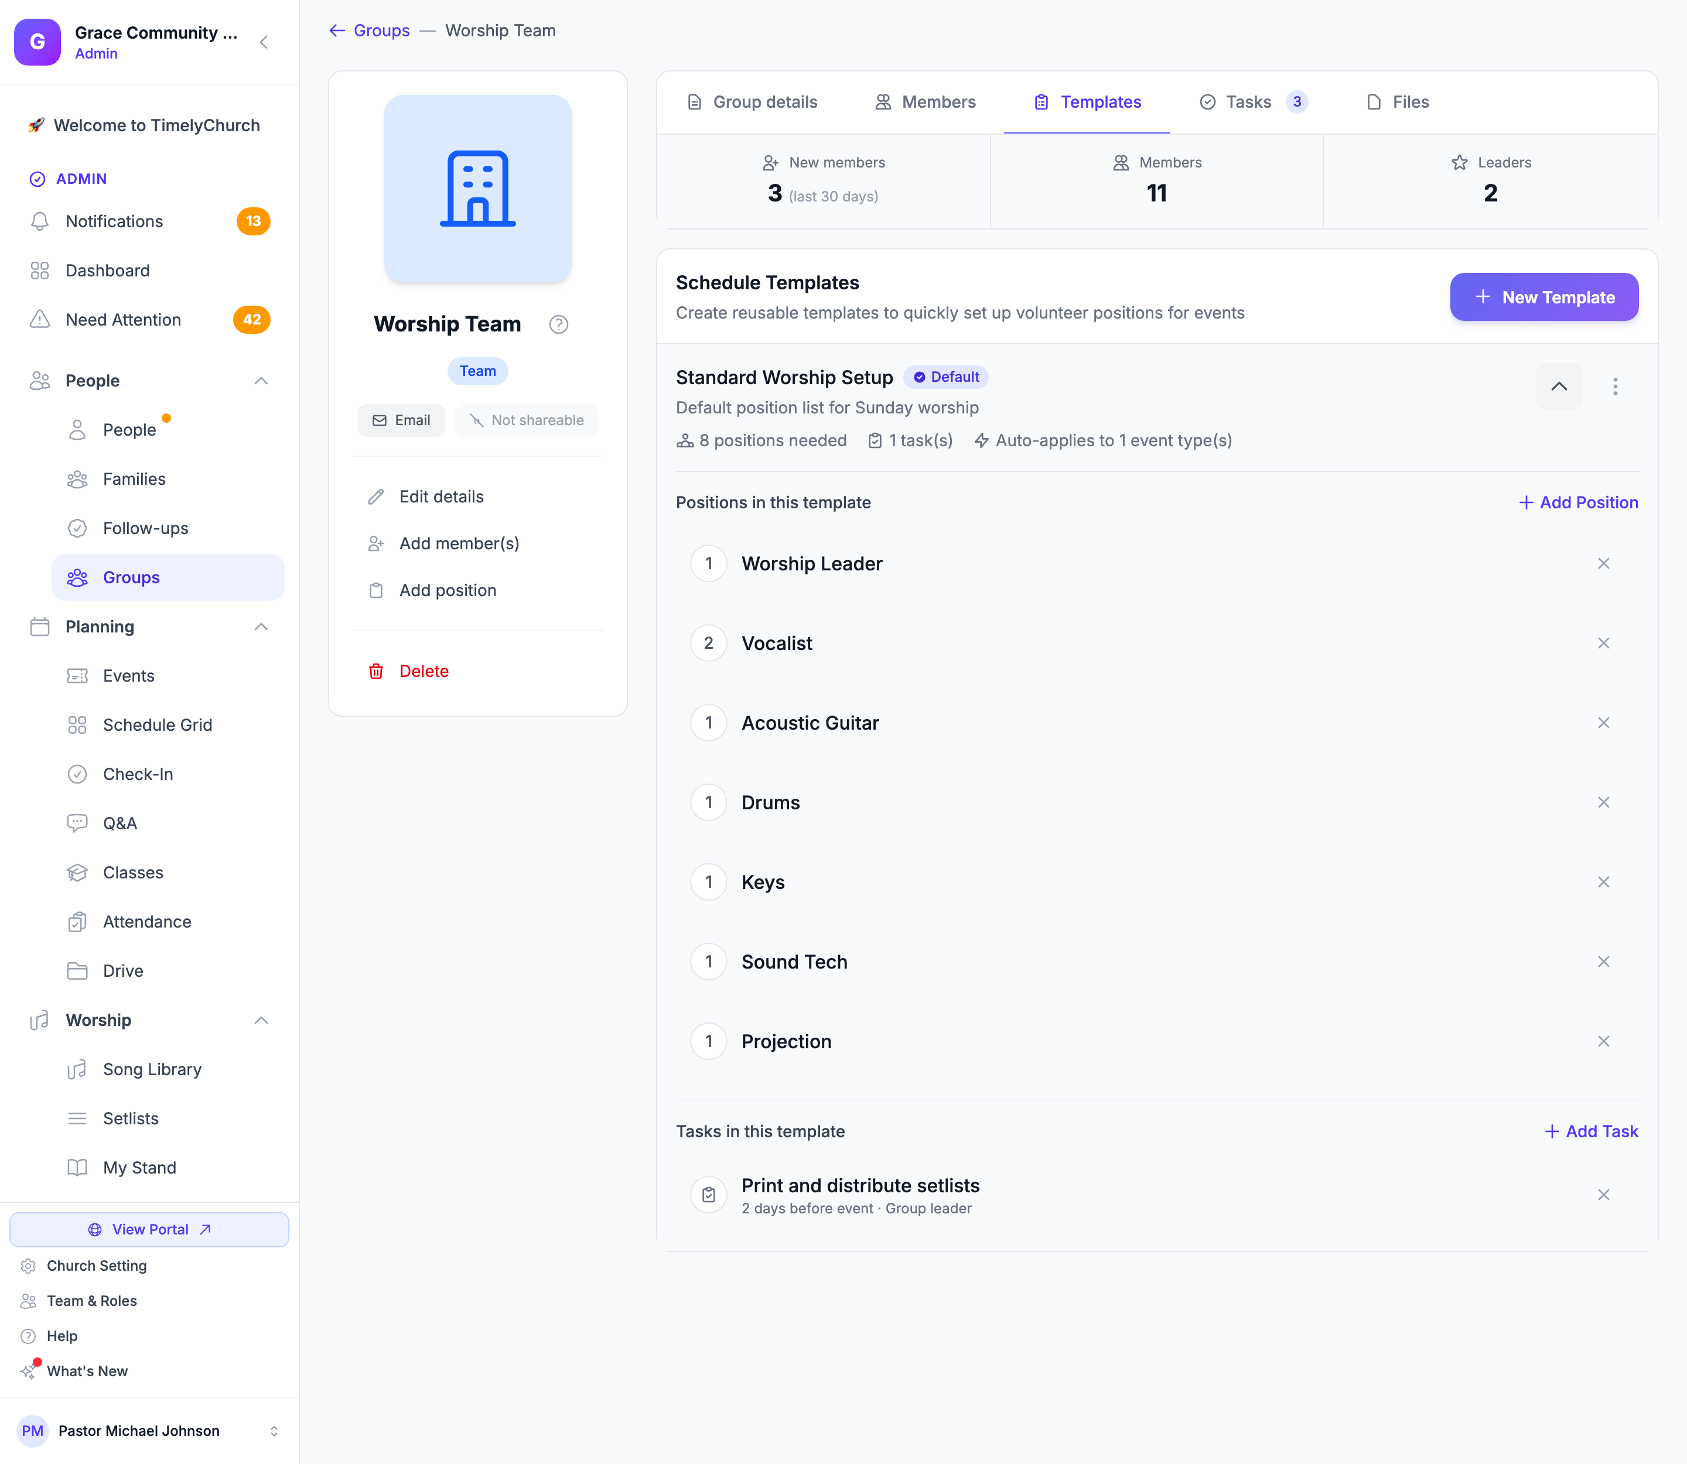Click the Add Position link
Screen dimensions: 1687x1464
coord(1578,502)
